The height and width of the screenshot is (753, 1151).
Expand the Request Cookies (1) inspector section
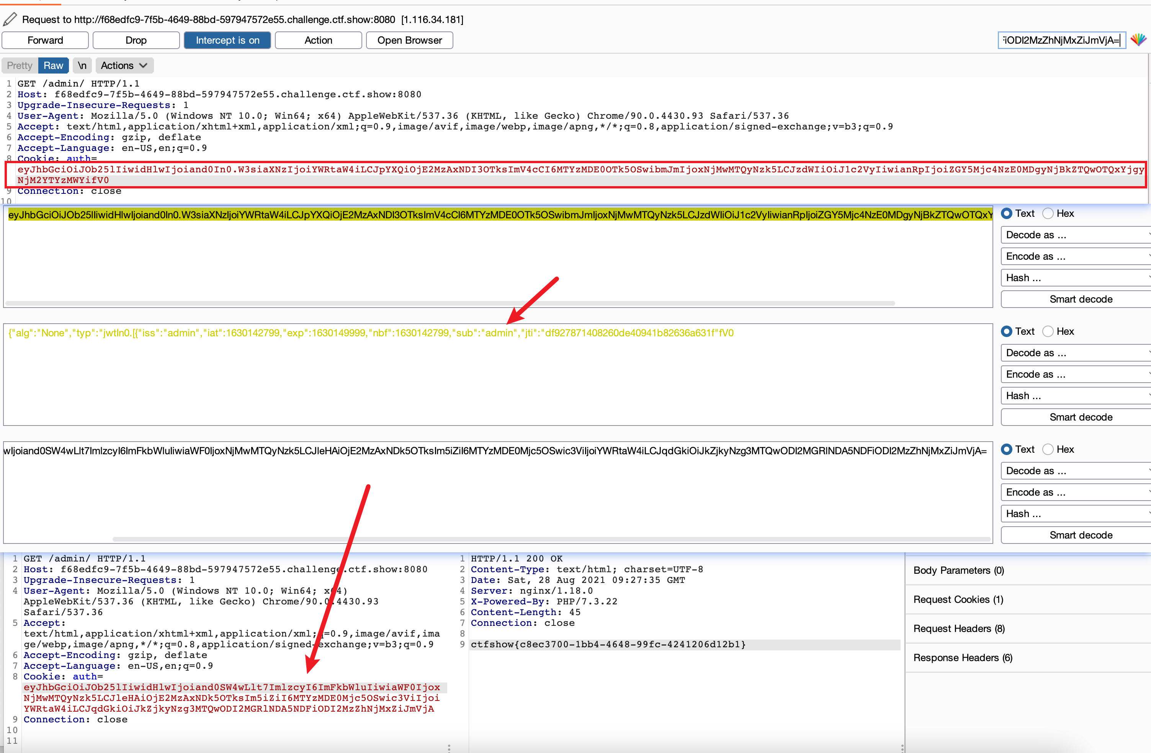[x=958, y=599]
